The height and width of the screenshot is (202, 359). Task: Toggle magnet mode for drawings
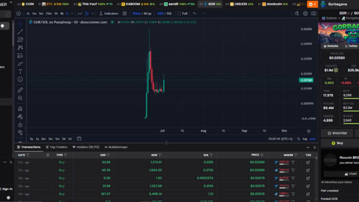[x=20, y=109]
